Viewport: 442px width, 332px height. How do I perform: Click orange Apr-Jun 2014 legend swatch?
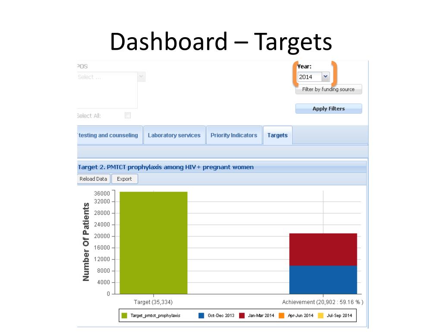point(281,316)
